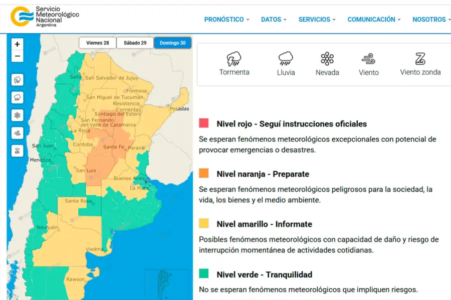Click the storm layer icon on map sidebar

click(x=18, y=80)
